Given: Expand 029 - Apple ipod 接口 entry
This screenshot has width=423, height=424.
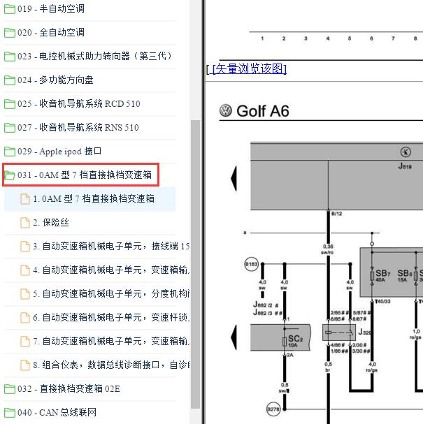Looking at the screenshot, I should point(59,152).
